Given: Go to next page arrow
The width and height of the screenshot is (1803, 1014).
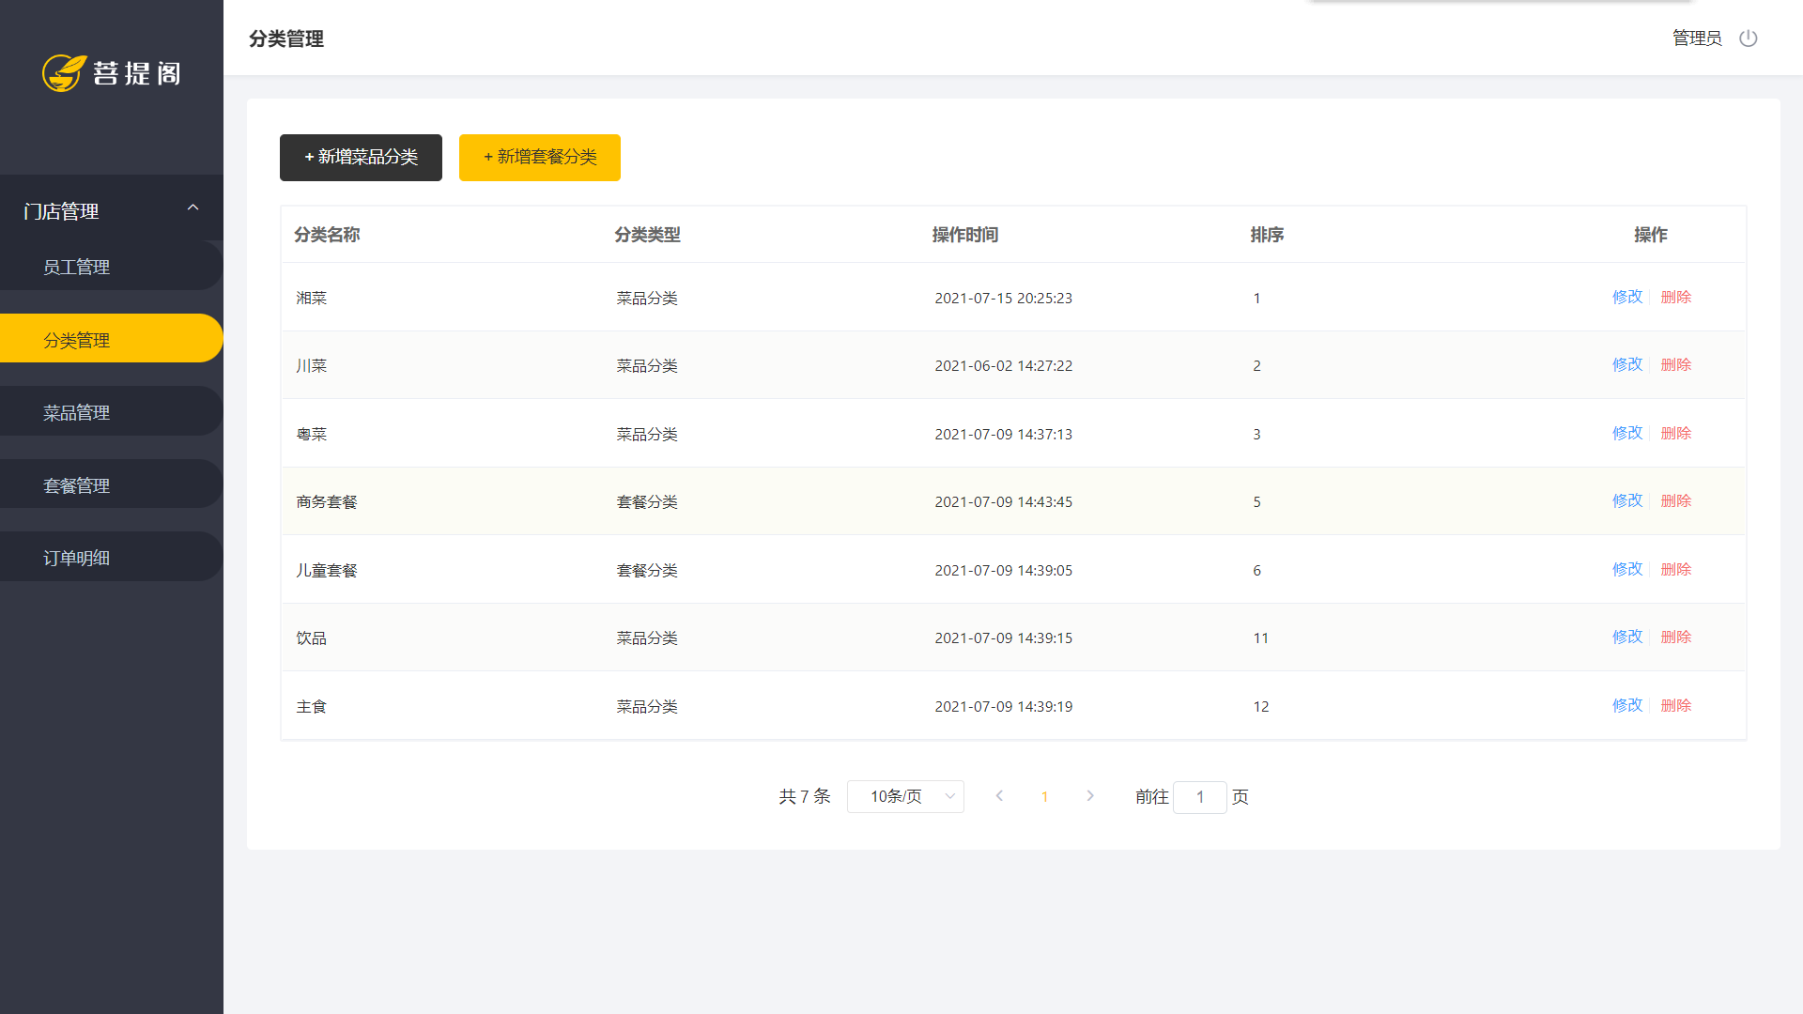Looking at the screenshot, I should pos(1090,796).
